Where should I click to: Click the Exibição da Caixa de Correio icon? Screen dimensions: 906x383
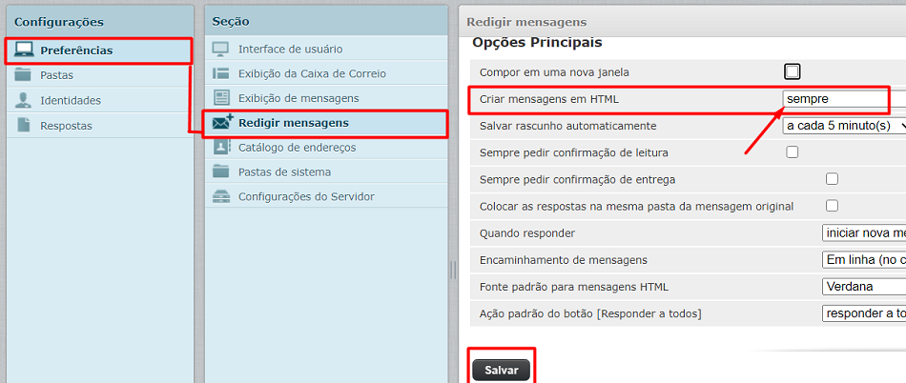click(221, 73)
